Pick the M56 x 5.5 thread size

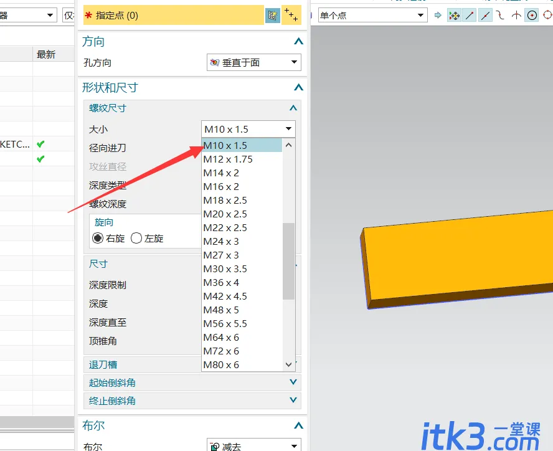click(242, 323)
